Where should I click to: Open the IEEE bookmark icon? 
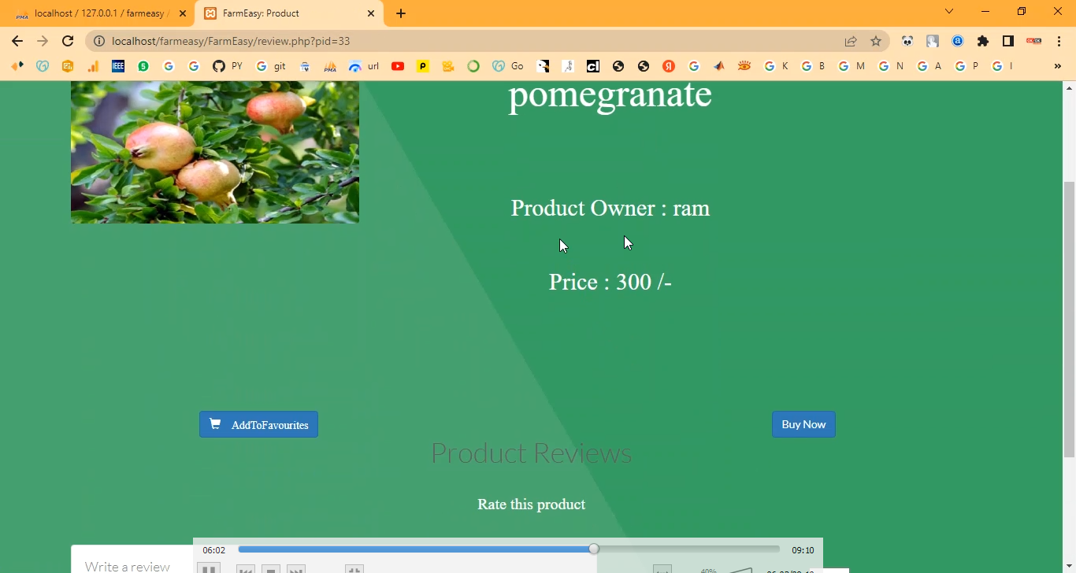tap(118, 66)
